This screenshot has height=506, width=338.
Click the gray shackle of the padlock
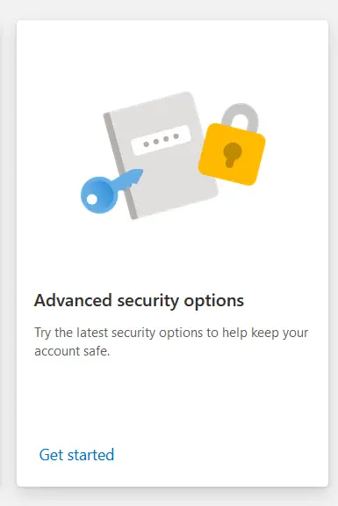point(241,117)
